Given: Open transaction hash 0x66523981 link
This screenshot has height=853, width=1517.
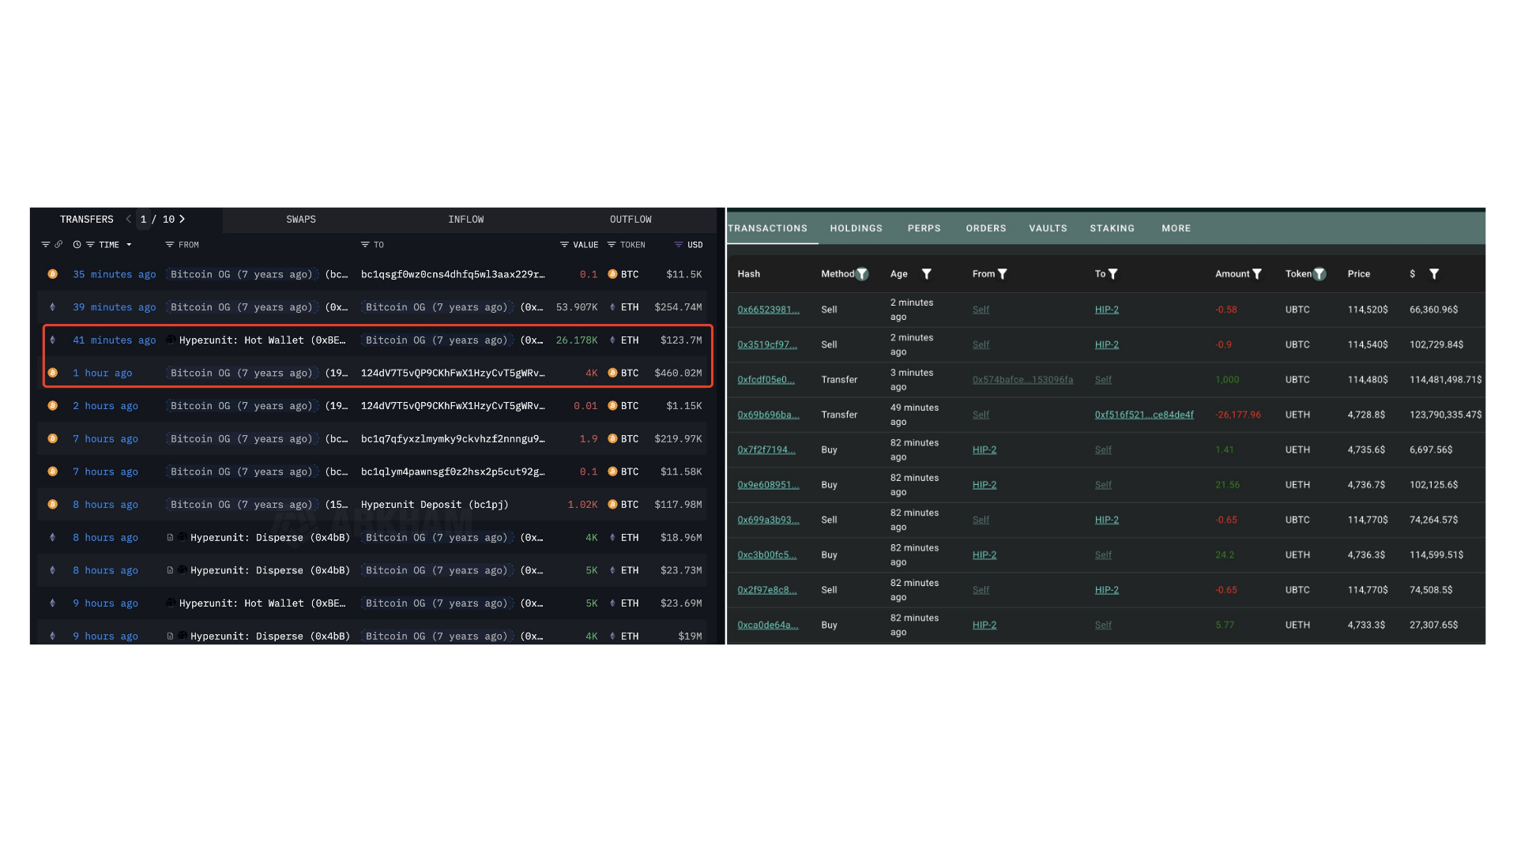Looking at the screenshot, I should pyautogui.click(x=768, y=310).
